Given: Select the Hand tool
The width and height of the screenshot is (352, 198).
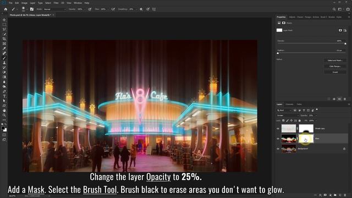Looking at the screenshot, I should tap(4, 110).
